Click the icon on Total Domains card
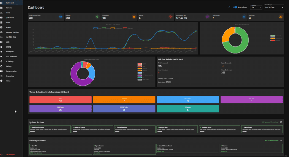The width and height of the screenshot is (289, 157). tap(244, 17)
